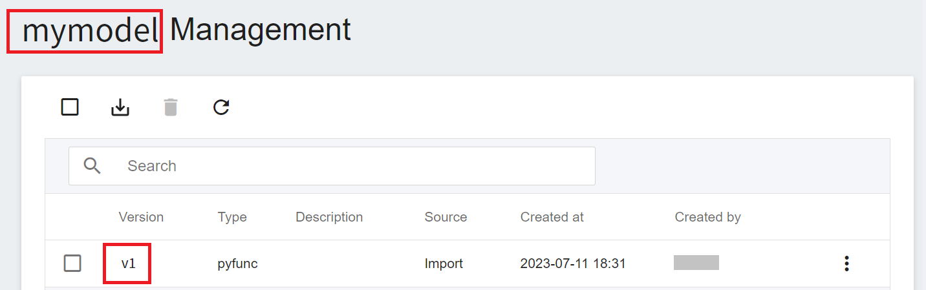Click the Description column header

[329, 217]
